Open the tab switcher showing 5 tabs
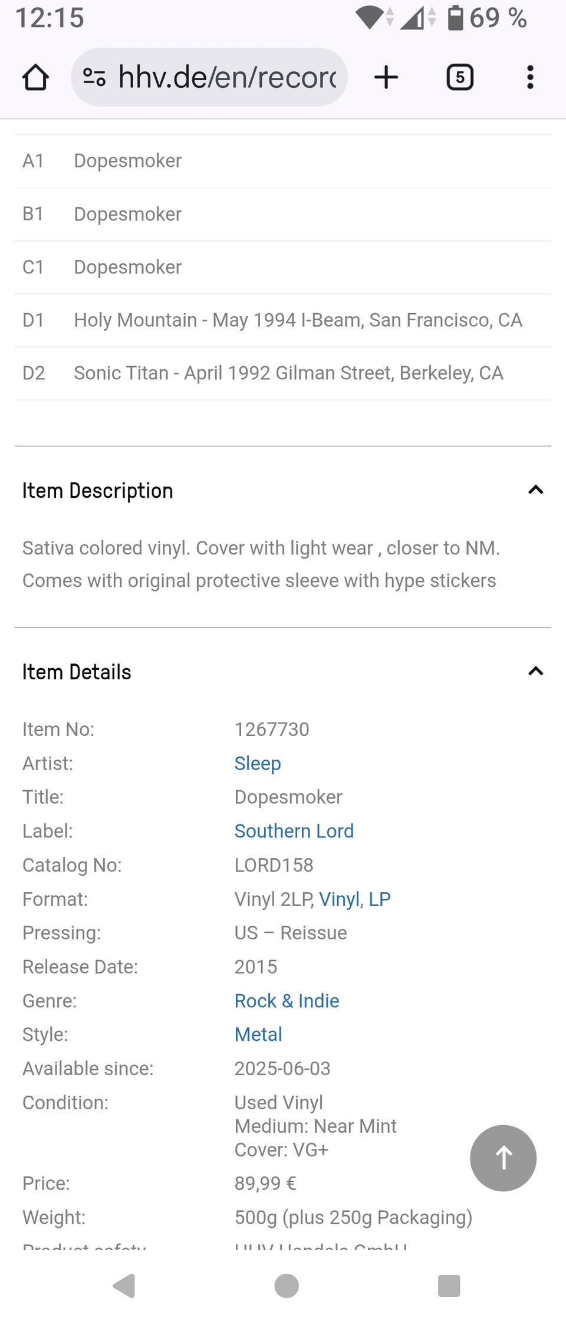The width and height of the screenshot is (566, 1321). [460, 77]
